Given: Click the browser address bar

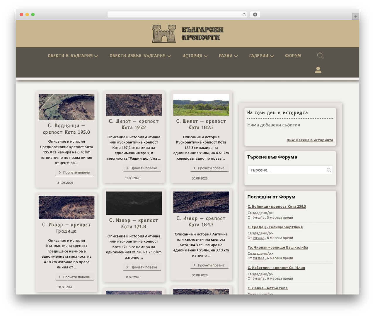Looking at the screenshot, I should 177,15.
